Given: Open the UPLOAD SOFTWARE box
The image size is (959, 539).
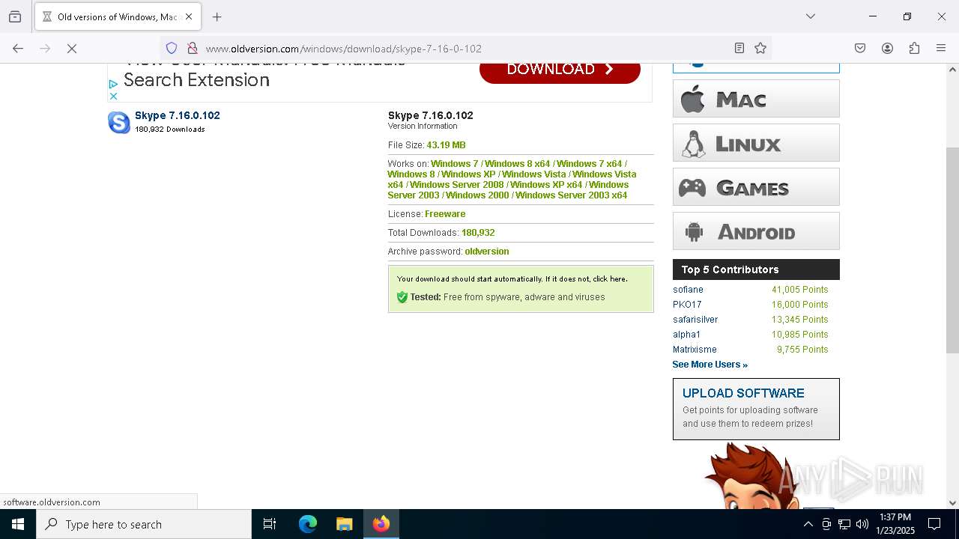Looking at the screenshot, I should [x=756, y=409].
